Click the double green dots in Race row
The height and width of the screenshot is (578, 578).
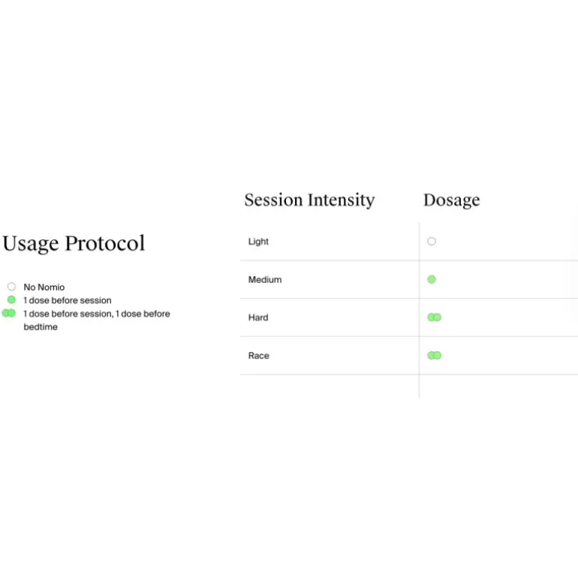tap(434, 355)
